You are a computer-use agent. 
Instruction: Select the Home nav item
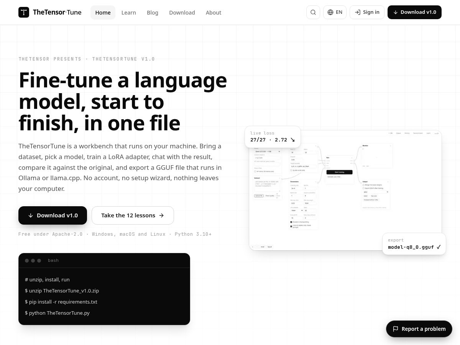(x=103, y=13)
